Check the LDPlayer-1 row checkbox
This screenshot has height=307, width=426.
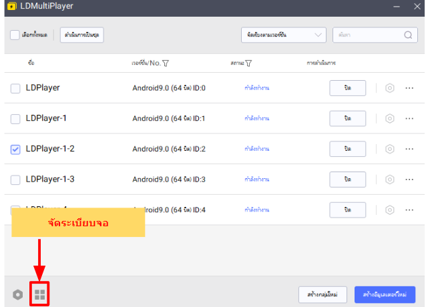pyautogui.click(x=15, y=119)
